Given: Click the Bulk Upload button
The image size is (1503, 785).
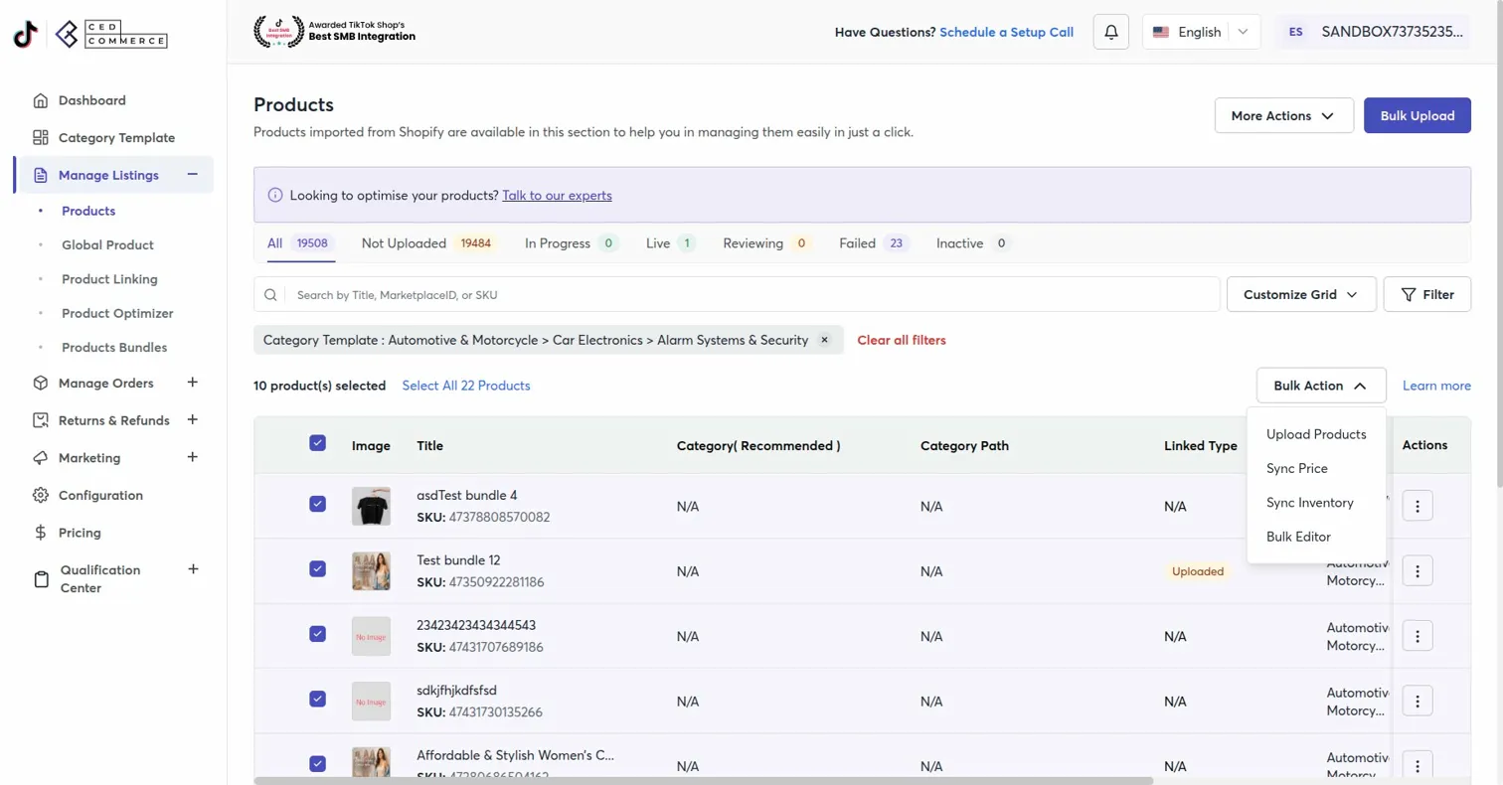Looking at the screenshot, I should click(x=1417, y=115).
